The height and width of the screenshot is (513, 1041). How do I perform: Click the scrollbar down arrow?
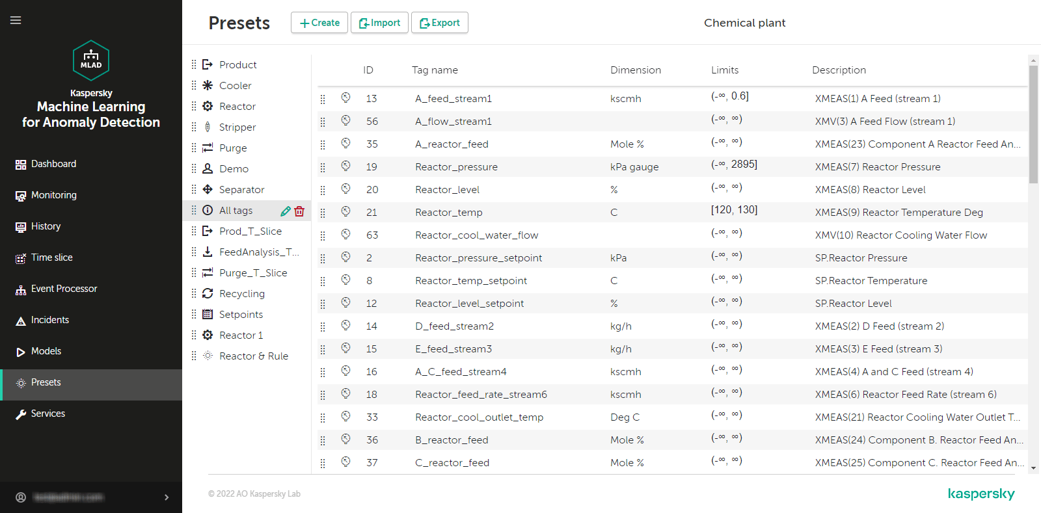1033,468
